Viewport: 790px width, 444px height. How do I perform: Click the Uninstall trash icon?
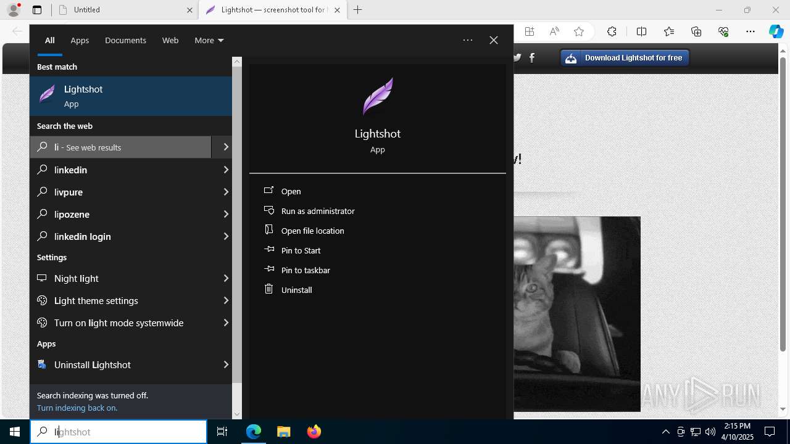pyautogui.click(x=268, y=289)
